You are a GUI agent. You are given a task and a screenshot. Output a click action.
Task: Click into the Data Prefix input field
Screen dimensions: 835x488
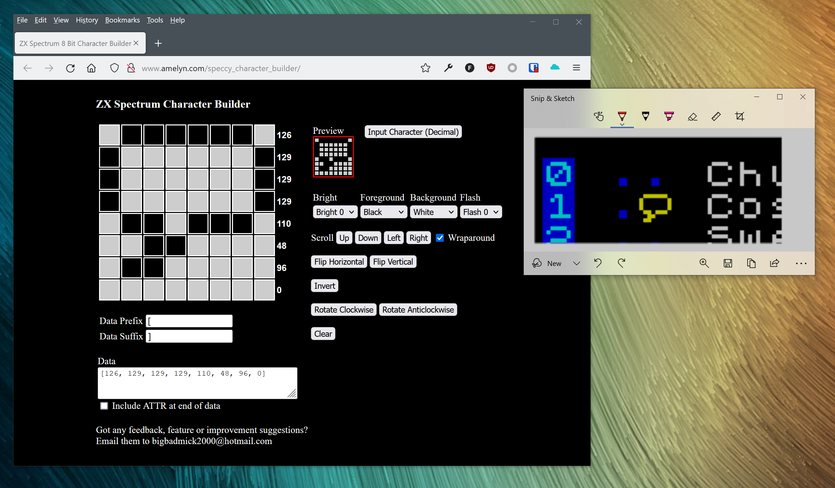point(189,321)
